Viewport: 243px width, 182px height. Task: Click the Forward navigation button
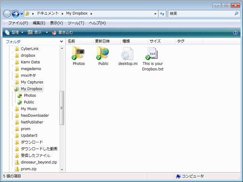15,14
